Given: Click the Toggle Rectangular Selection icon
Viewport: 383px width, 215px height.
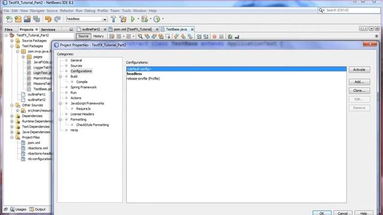Looking at the screenshot, I should (x=168, y=36).
